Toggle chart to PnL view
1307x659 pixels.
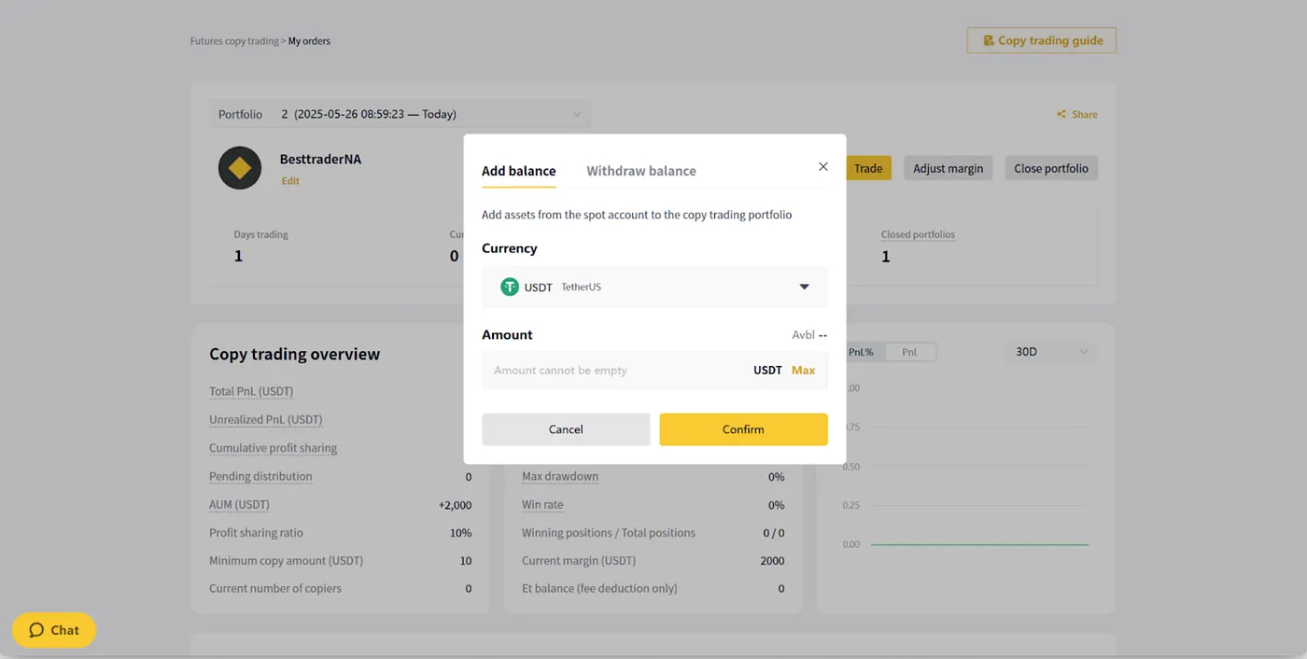[909, 352]
